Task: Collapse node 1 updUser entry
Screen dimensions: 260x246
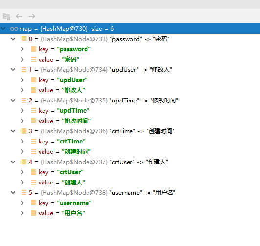Action: [x=13, y=70]
